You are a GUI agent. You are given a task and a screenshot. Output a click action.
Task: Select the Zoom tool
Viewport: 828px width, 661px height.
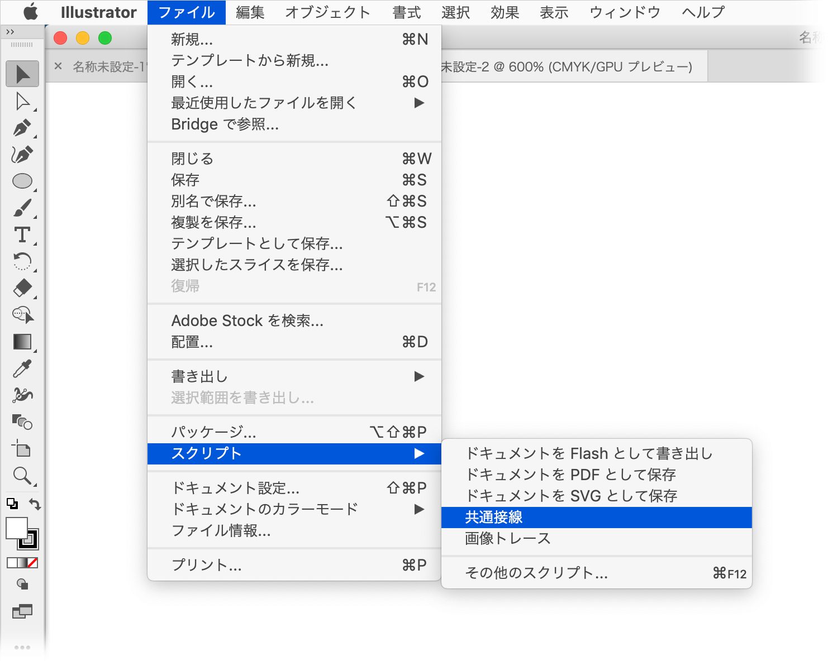coord(22,475)
